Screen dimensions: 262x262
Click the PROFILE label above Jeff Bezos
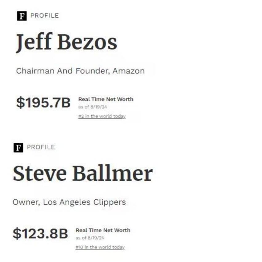click(44, 16)
